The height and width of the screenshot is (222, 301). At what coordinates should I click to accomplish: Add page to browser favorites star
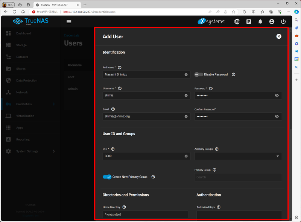[233, 12]
